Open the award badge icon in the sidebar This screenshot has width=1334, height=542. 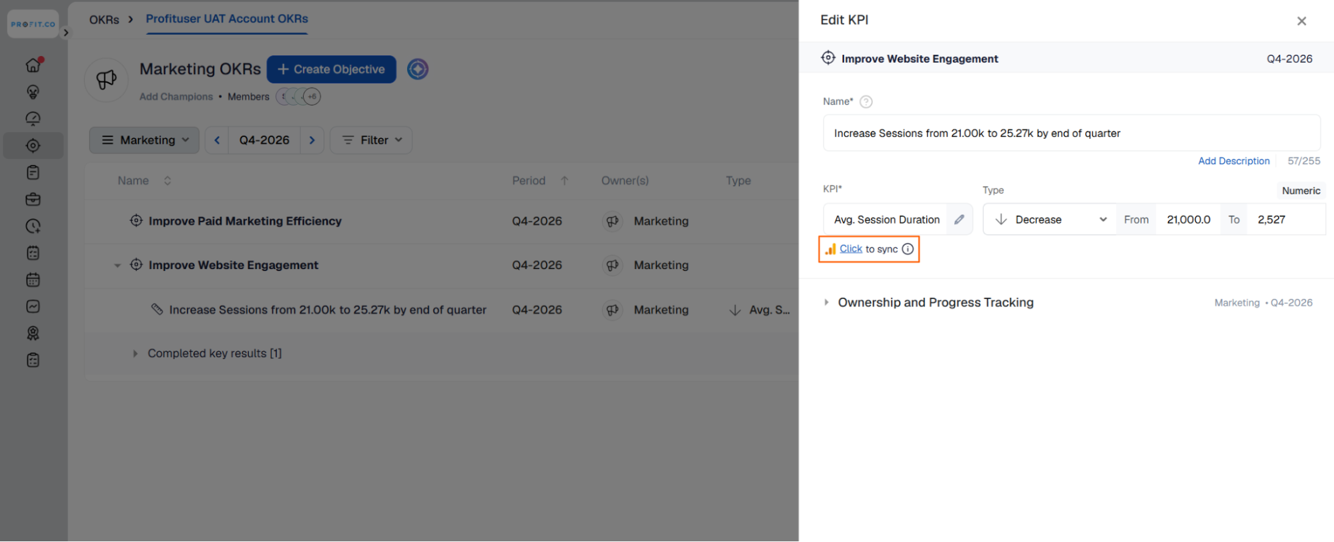pyautogui.click(x=33, y=333)
